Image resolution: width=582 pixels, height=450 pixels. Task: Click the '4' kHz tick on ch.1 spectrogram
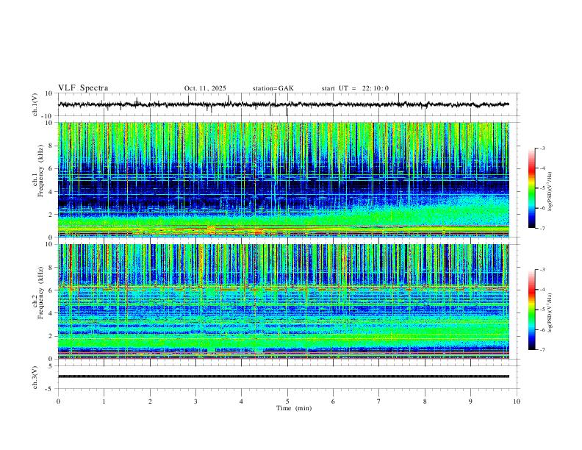[51, 192]
